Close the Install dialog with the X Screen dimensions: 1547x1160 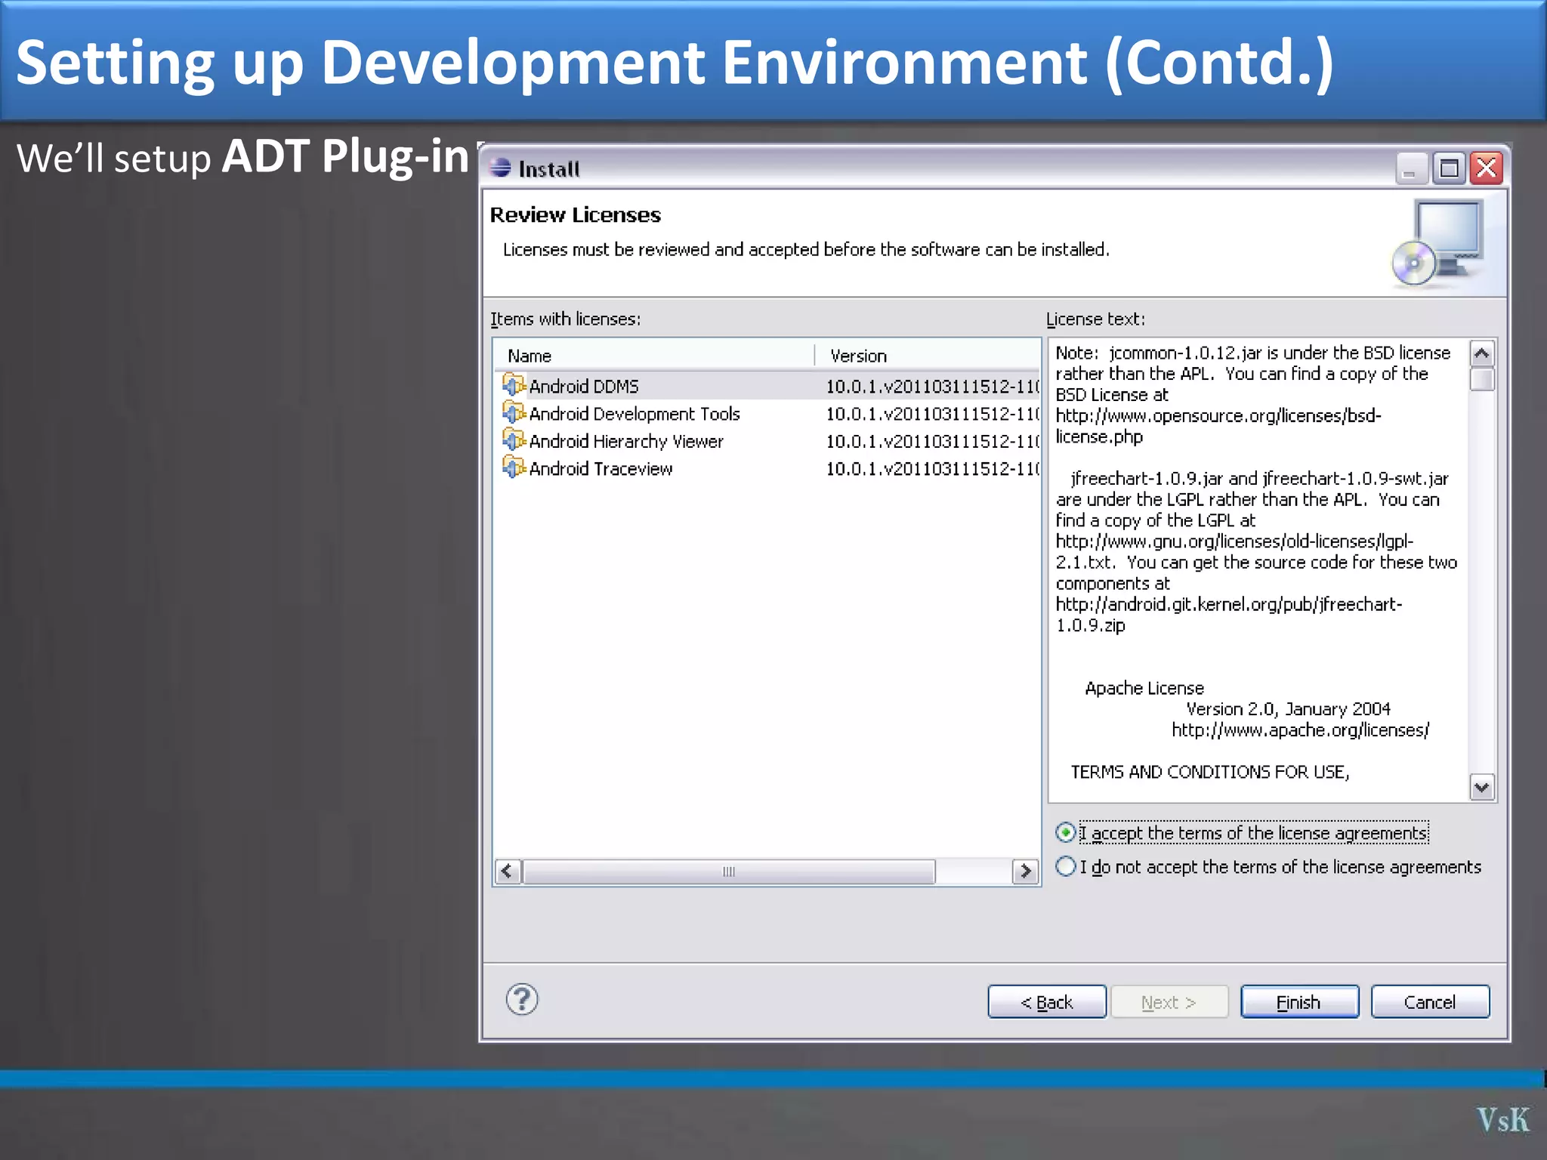tap(1487, 168)
